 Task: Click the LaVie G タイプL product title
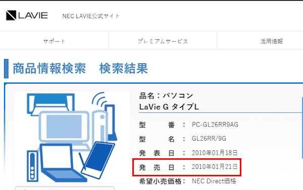tap(169, 107)
